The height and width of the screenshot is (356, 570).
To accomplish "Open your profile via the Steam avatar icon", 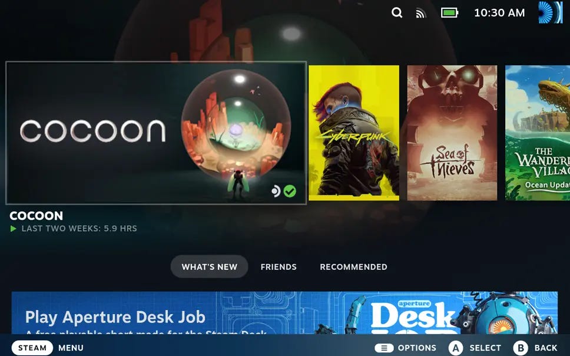I will point(552,12).
